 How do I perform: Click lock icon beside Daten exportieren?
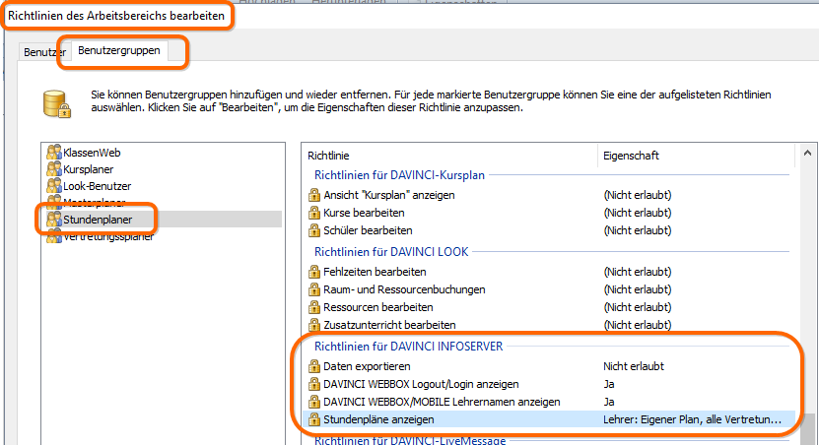[x=314, y=366]
